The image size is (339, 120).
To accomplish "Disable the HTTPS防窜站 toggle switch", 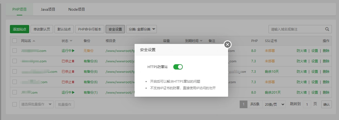I will point(178,67).
